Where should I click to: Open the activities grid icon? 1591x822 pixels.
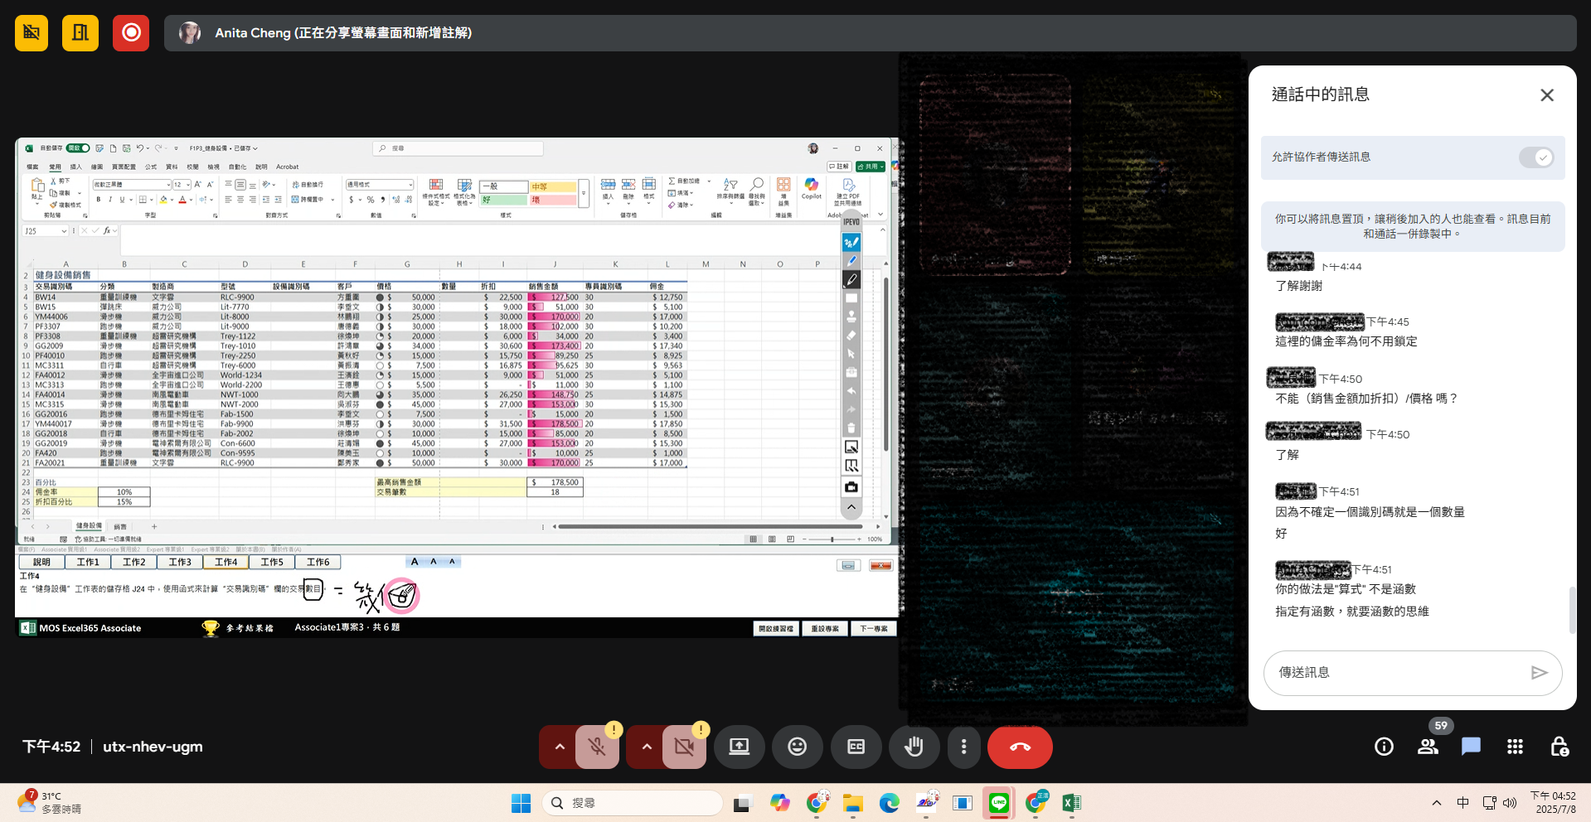coord(1515,747)
